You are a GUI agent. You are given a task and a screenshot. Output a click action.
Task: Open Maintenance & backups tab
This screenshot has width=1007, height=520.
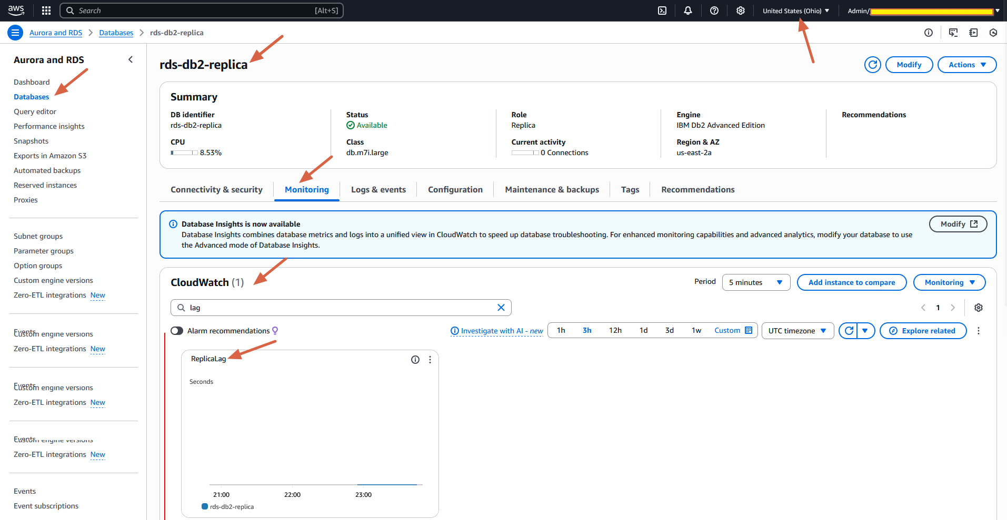pyautogui.click(x=552, y=190)
